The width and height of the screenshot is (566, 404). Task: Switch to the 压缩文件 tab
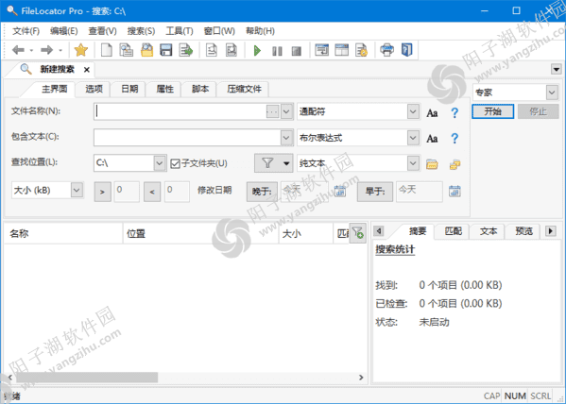(x=244, y=89)
